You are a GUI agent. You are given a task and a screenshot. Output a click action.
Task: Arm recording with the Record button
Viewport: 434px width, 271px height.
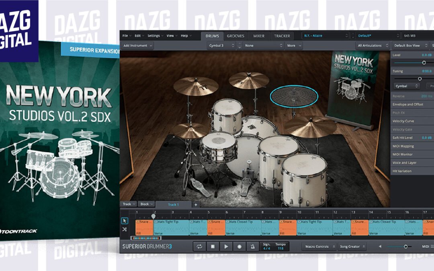pyautogui.click(x=239, y=247)
